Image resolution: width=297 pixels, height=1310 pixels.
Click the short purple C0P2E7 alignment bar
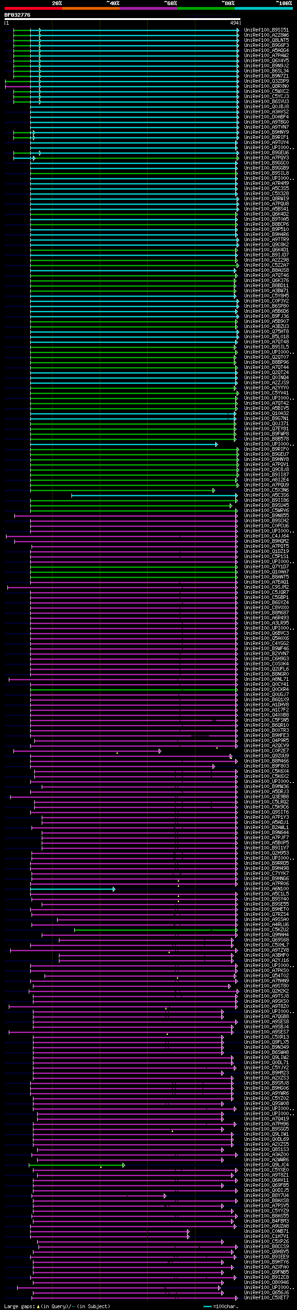[x=87, y=751]
